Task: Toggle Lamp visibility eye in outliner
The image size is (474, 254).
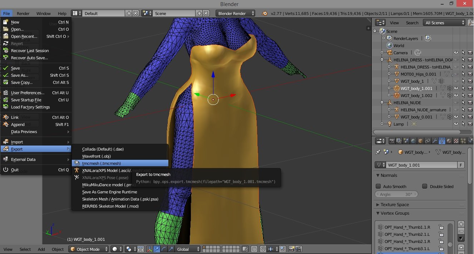Action: coord(456,124)
